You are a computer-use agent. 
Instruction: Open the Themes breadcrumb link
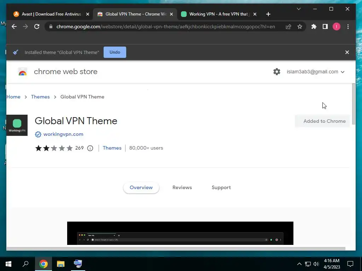40,97
